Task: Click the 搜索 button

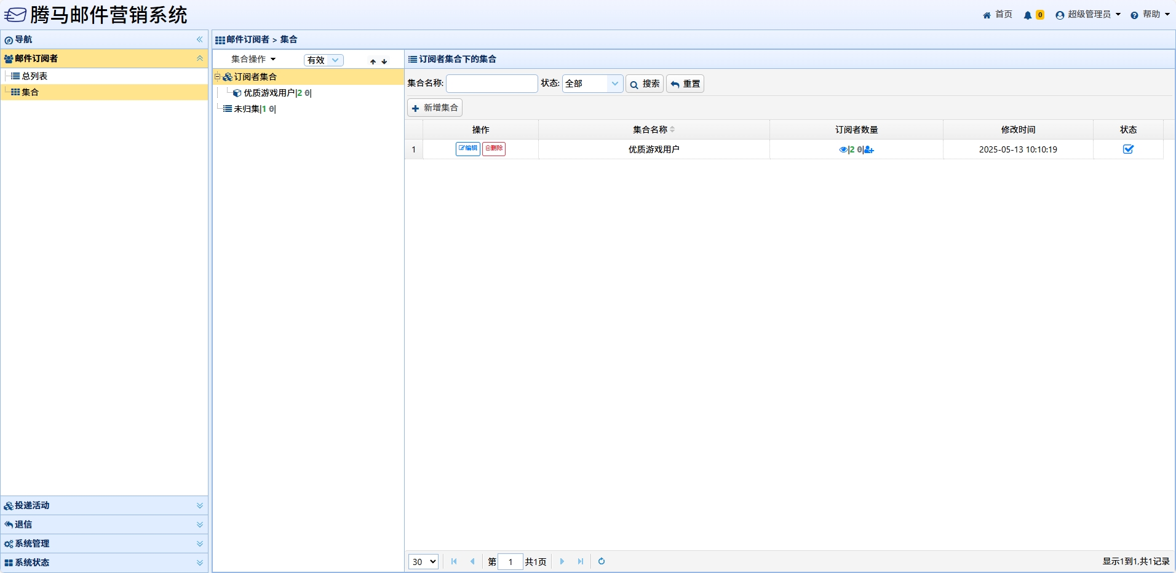Action: pyautogui.click(x=644, y=84)
